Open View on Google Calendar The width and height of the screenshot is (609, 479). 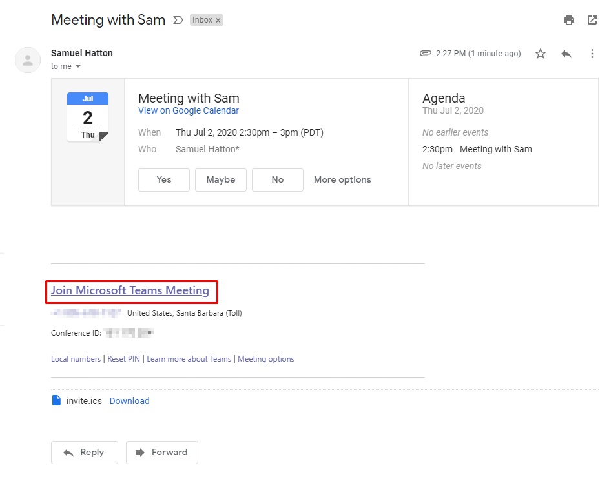point(188,110)
